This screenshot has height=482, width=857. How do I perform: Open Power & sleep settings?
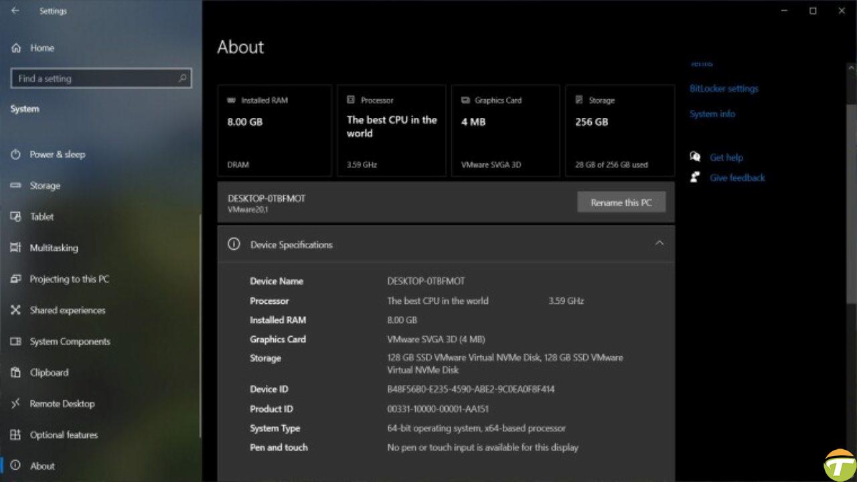point(57,155)
